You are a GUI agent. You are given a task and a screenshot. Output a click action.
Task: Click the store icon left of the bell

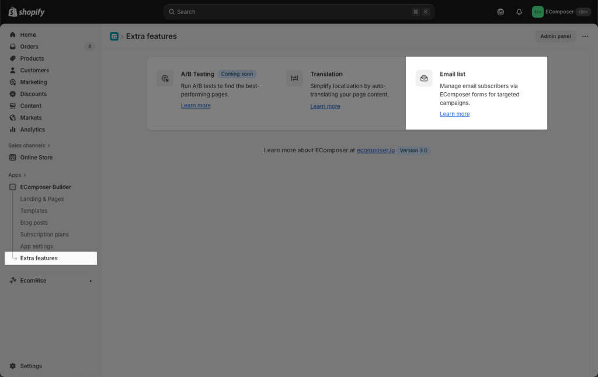click(x=500, y=12)
